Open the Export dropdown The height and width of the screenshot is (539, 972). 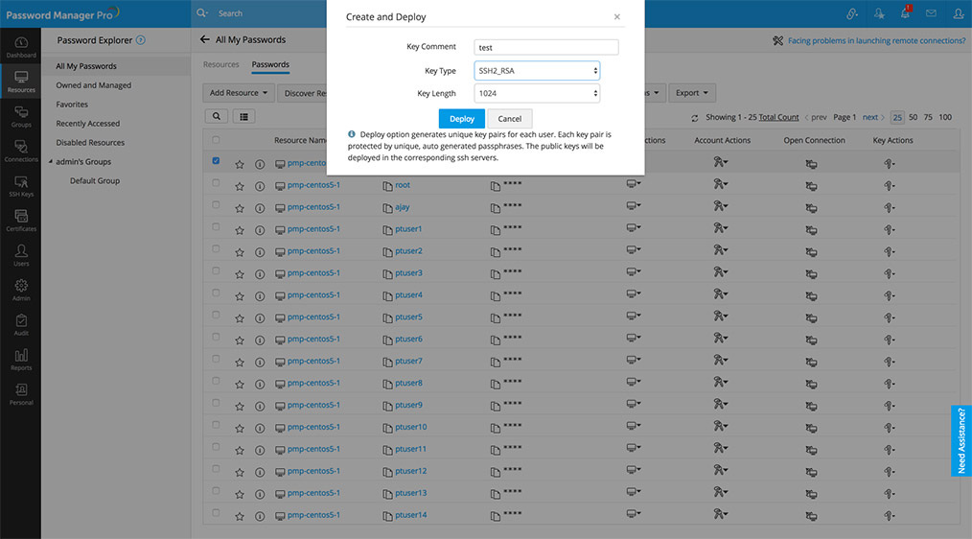[x=692, y=93]
